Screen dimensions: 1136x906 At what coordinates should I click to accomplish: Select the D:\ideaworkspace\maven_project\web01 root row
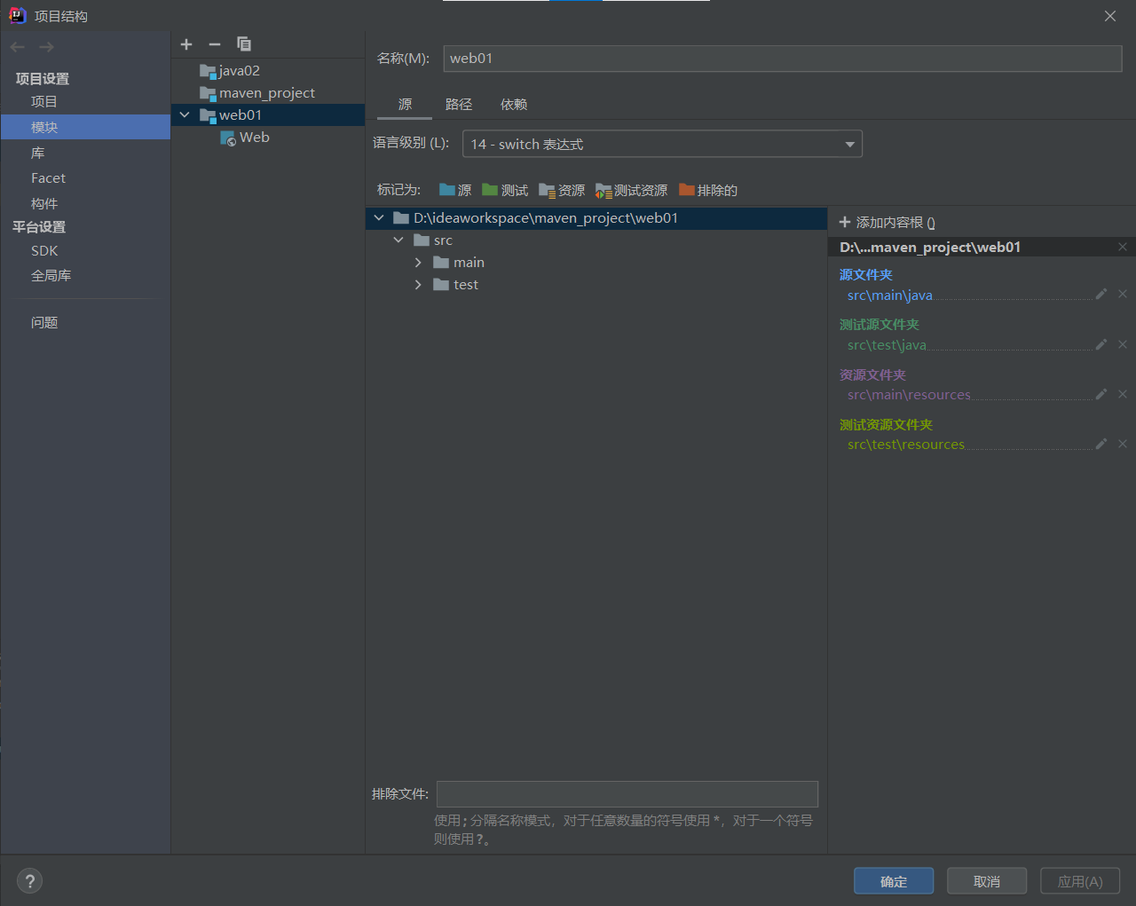click(x=596, y=218)
